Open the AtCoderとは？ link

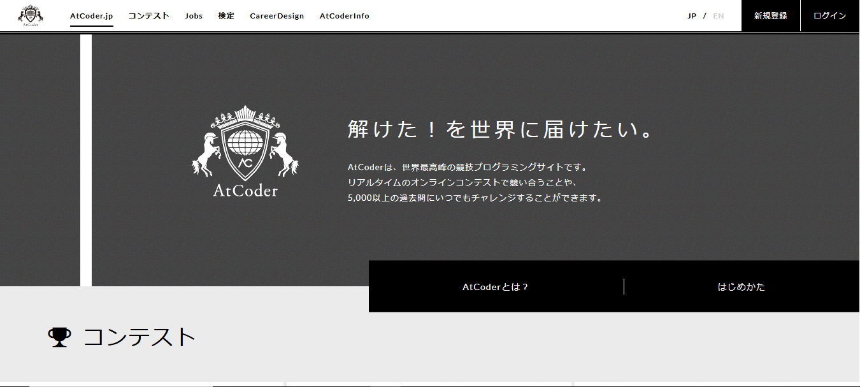pos(496,287)
